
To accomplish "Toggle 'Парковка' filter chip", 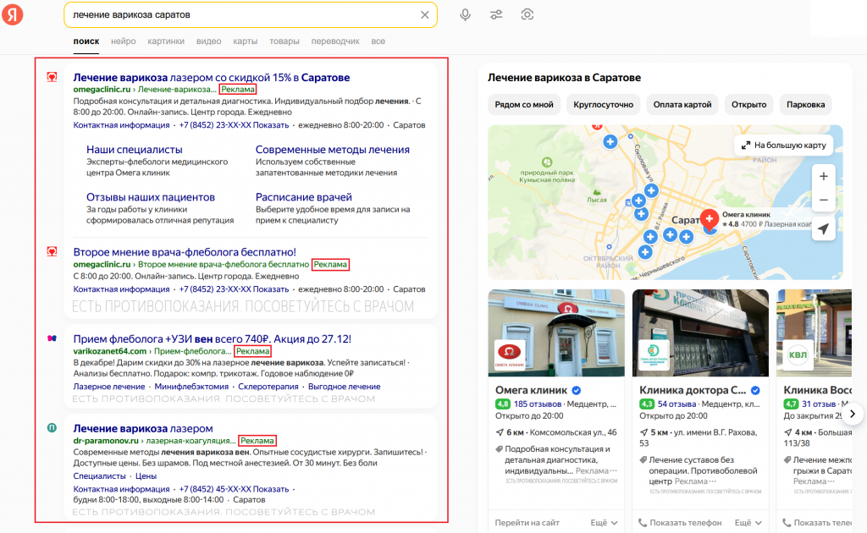I will point(806,104).
